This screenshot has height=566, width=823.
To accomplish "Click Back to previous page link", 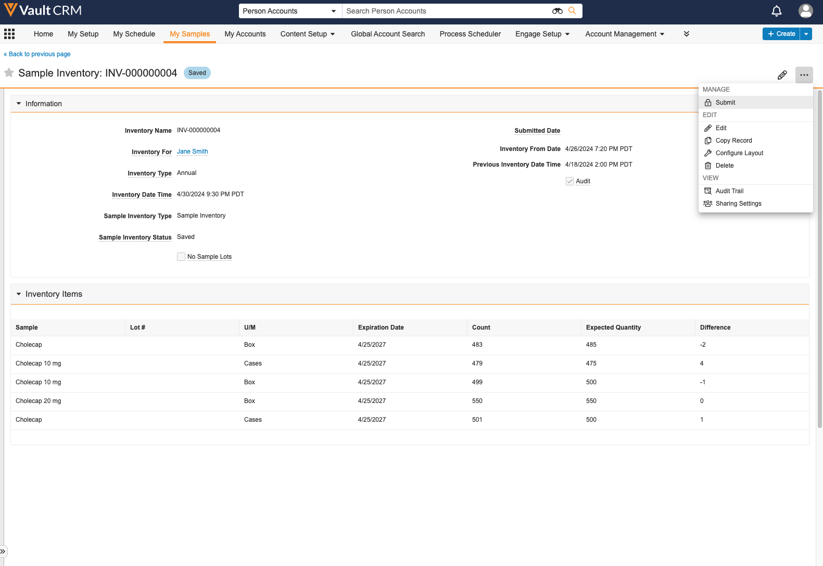I will tap(37, 54).
